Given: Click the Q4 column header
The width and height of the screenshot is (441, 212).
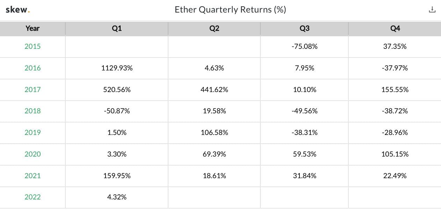Looking at the screenshot, I should click(x=395, y=28).
